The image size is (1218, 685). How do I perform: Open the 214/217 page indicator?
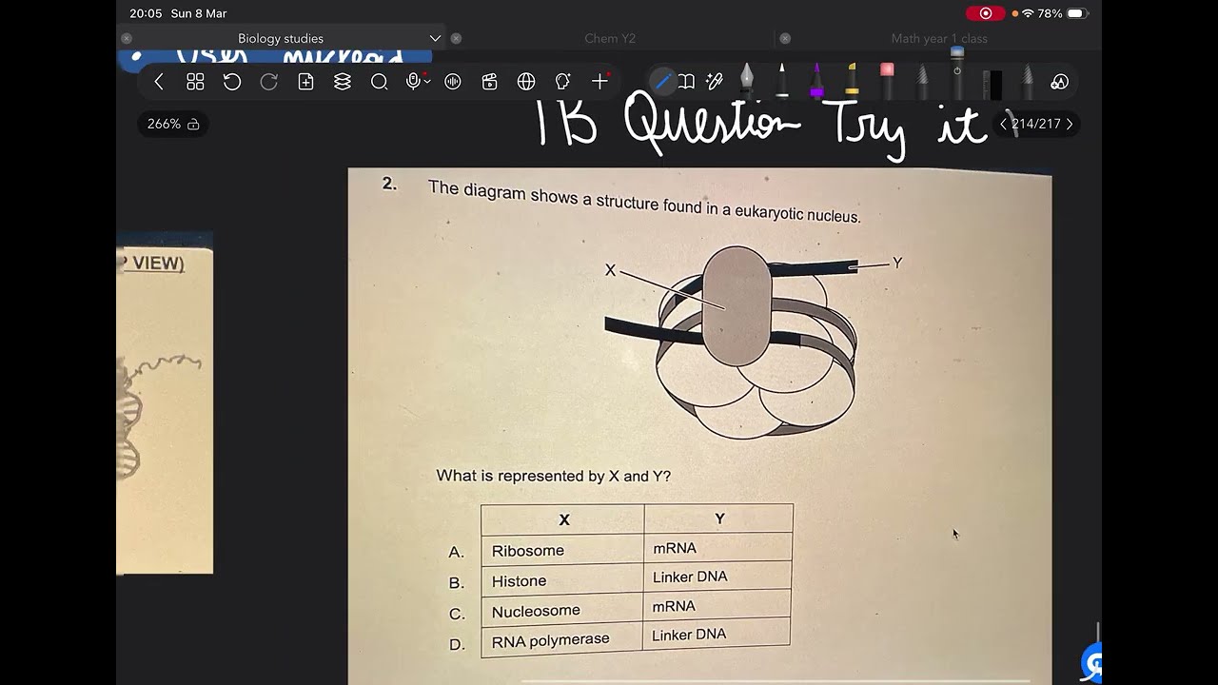pyautogui.click(x=1036, y=124)
